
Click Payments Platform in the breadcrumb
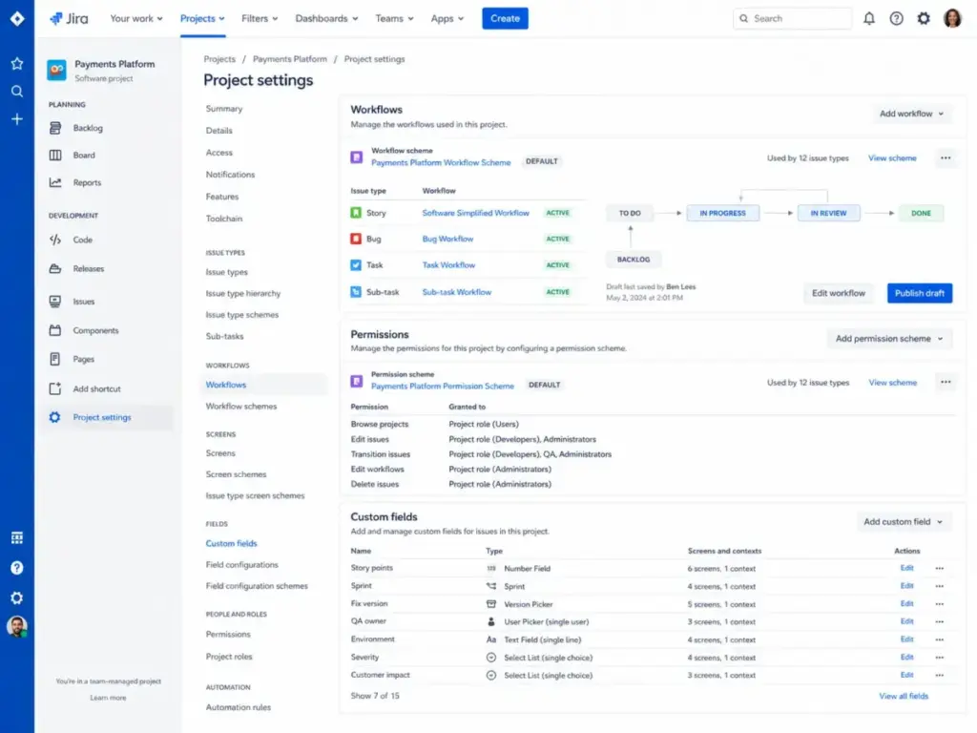click(x=290, y=59)
